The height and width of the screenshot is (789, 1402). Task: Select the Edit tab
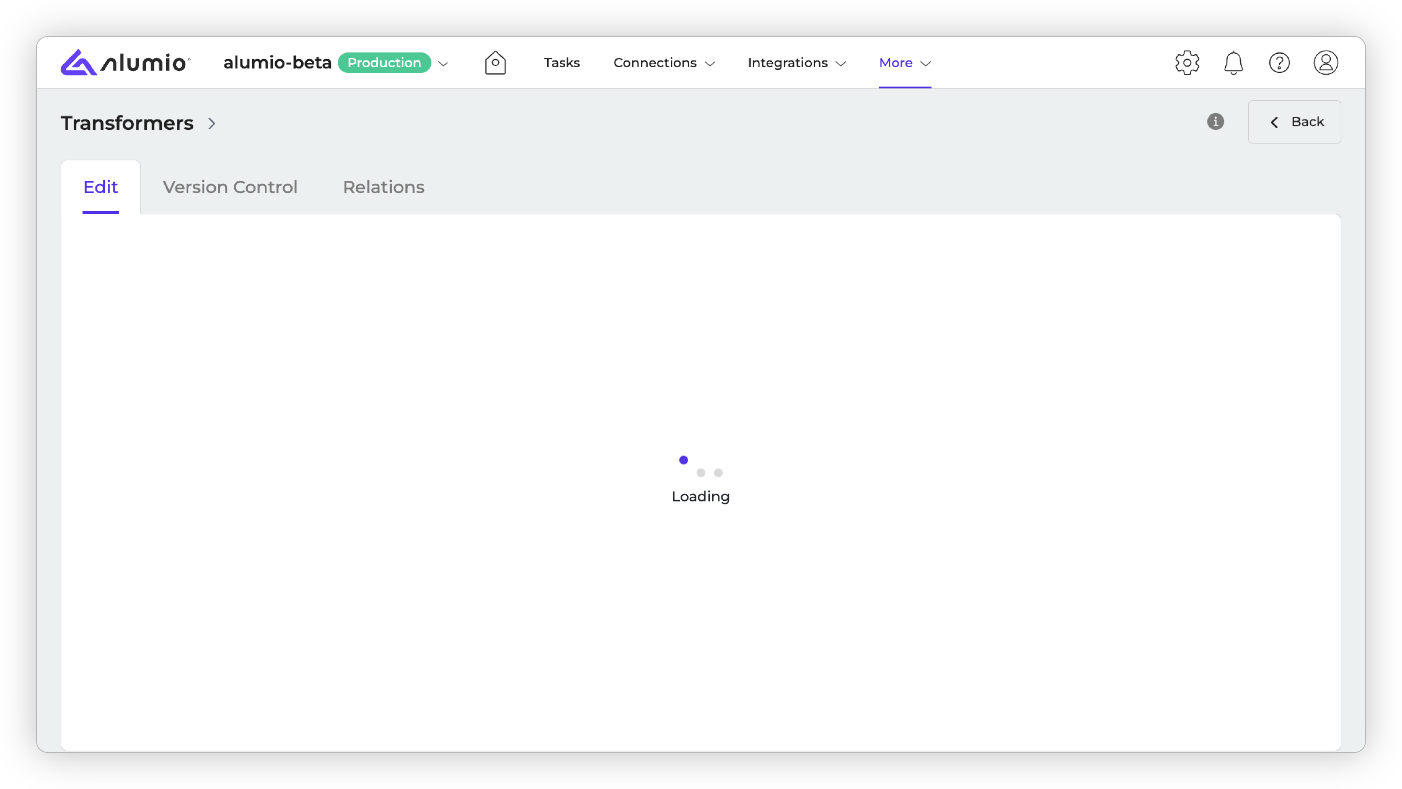(x=100, y=187)
